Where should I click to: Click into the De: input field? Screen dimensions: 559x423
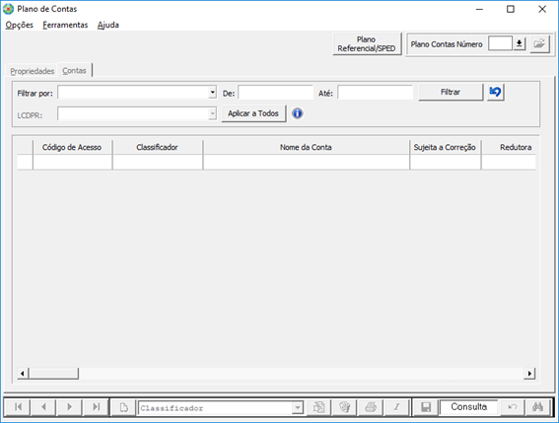pos(276,93)
